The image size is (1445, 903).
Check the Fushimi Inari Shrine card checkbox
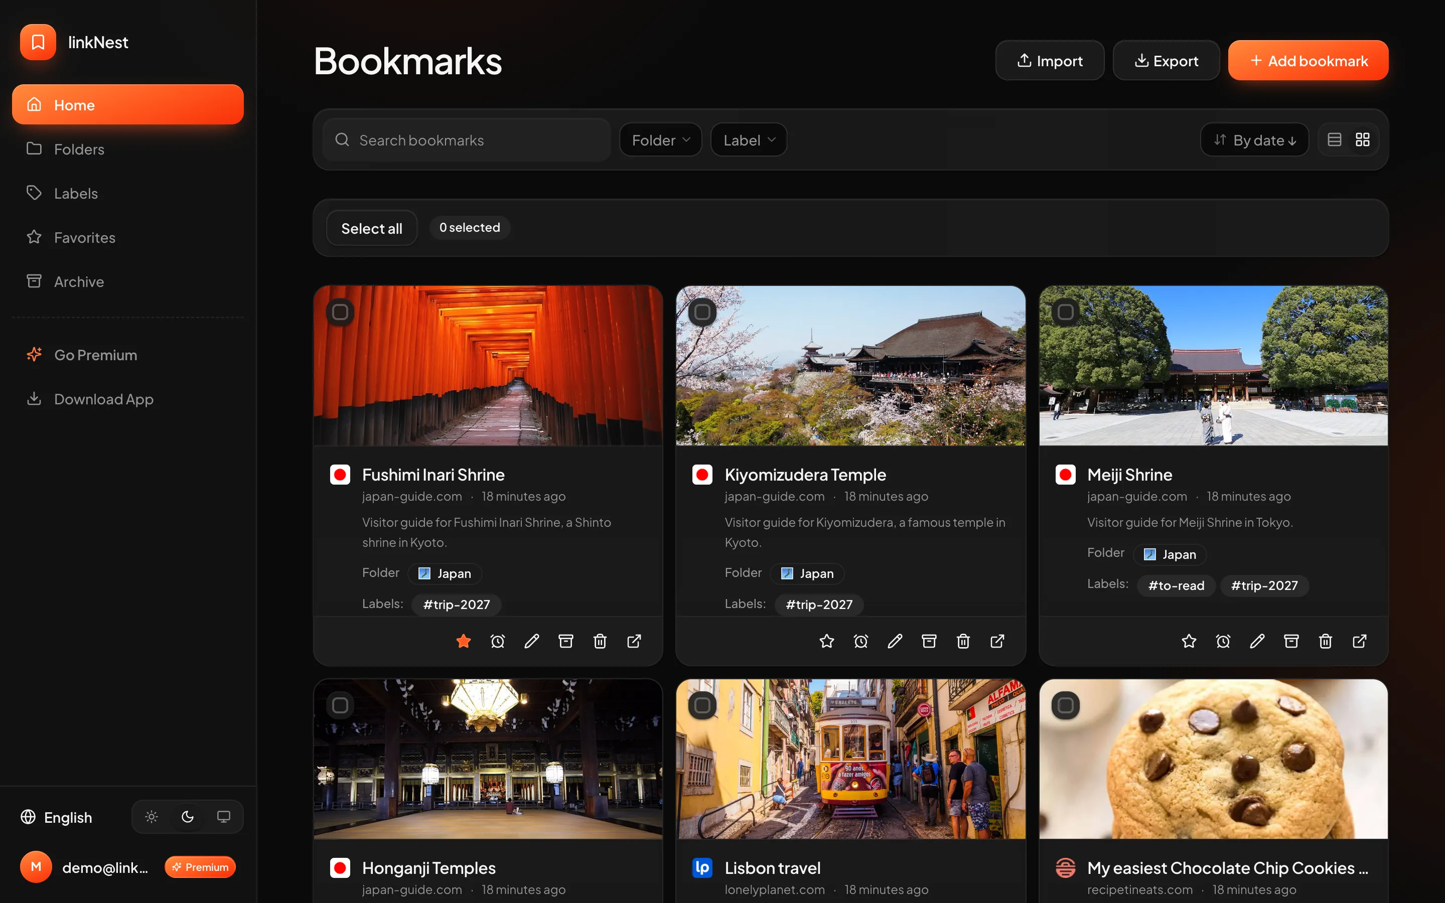pos(340,312)
